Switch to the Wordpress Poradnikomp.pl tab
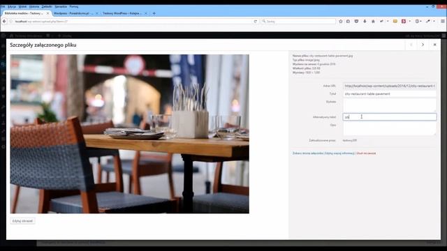This screenshot has width=447, height=251. click(x=73, y=13)
